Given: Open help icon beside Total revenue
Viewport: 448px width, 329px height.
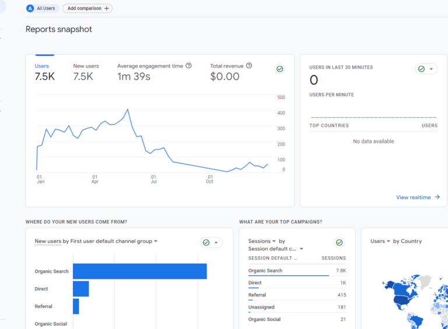Looking at the screenshot, I should 249,66.
